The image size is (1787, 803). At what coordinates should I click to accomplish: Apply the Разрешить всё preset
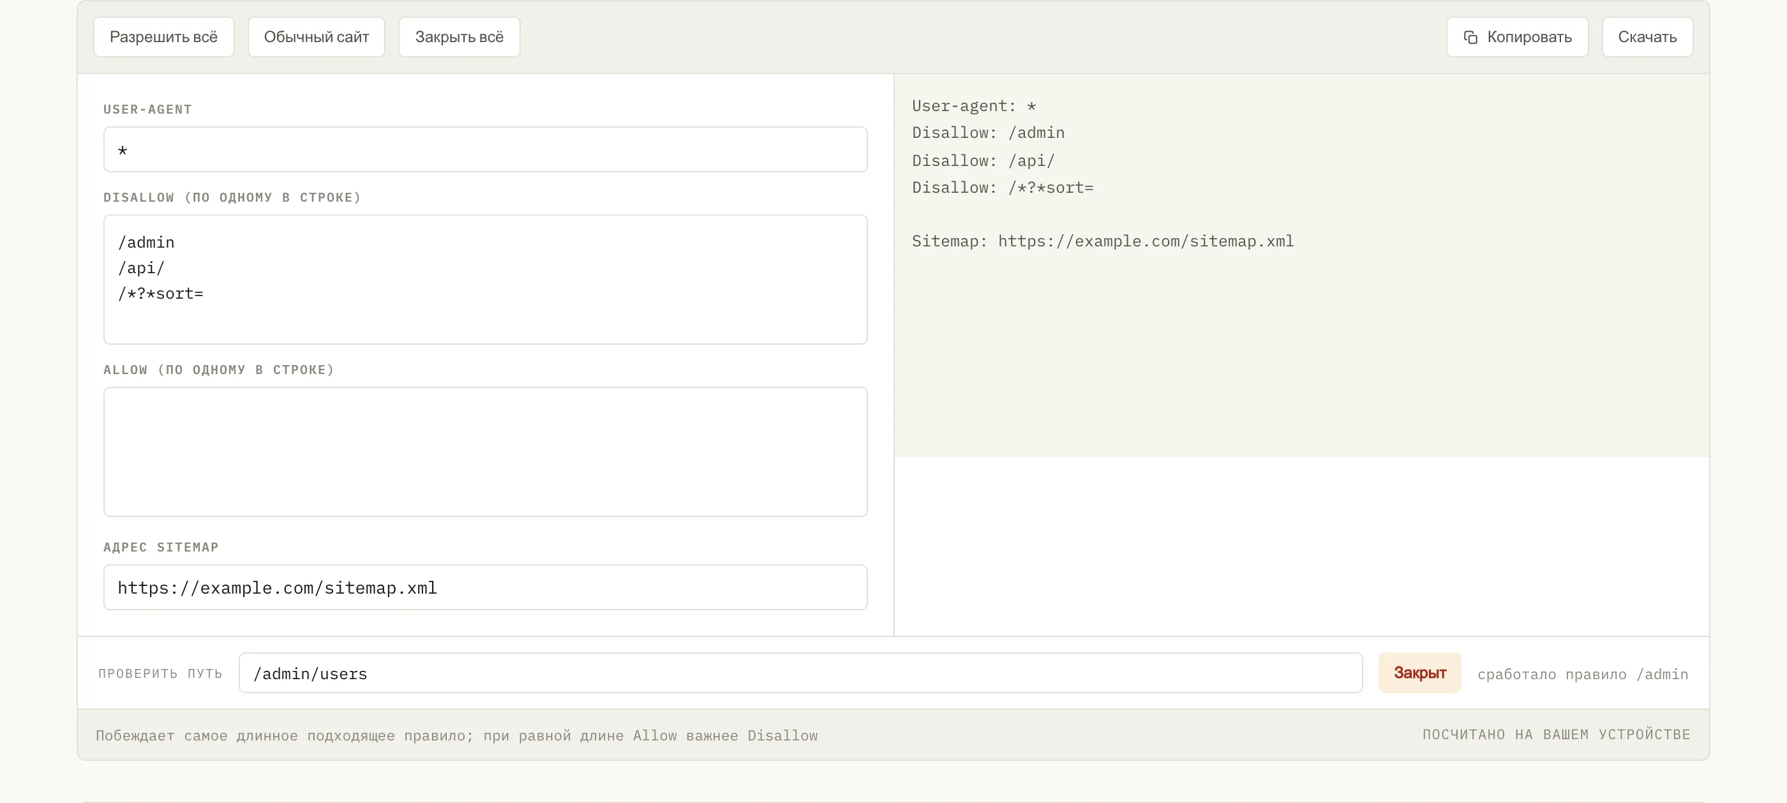click(x=164, y=37)
